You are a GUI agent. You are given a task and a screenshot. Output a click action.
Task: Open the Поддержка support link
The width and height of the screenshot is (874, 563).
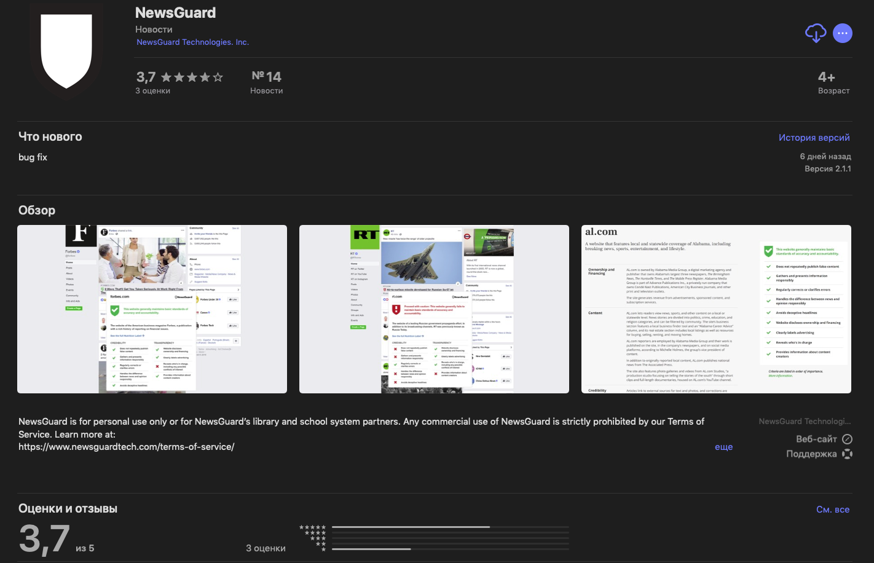[811, 454]
